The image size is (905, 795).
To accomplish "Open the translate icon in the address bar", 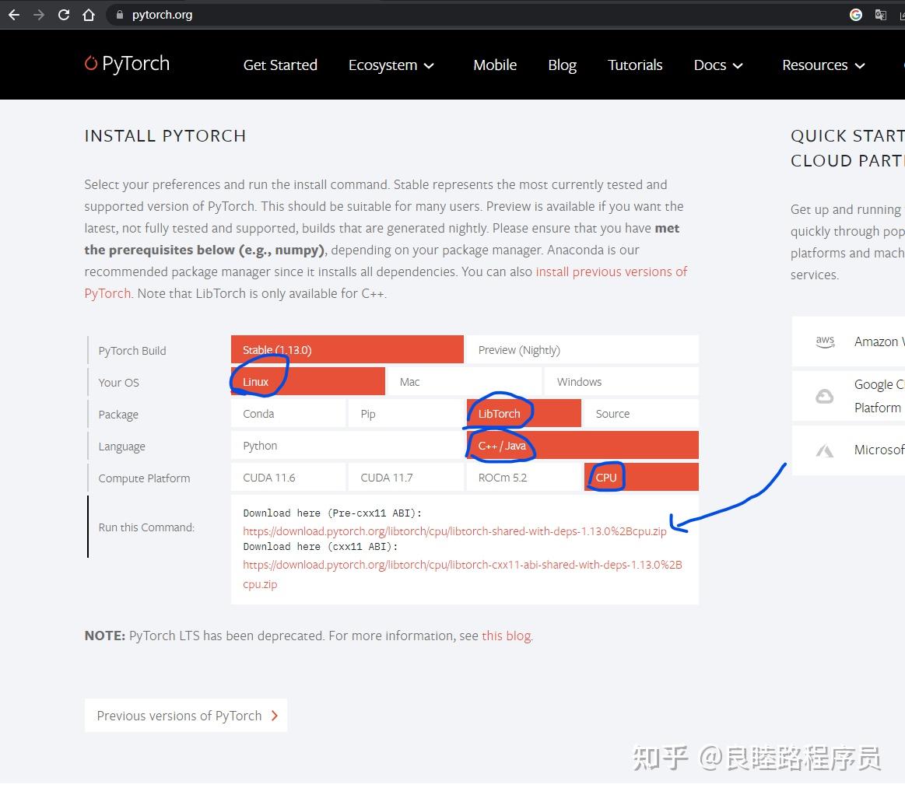I will pyautogui.click(x=880, y=14).
